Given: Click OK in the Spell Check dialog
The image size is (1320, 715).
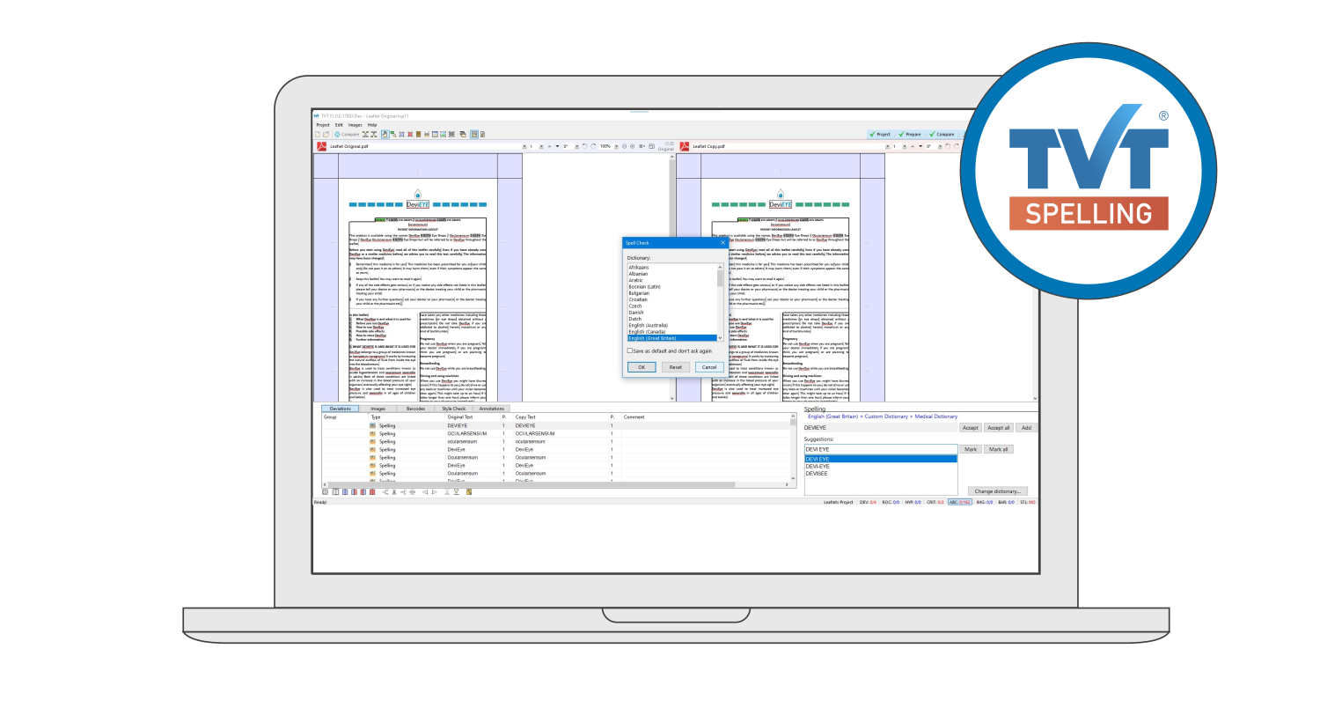Looking at the screenshot, I should click(642, 367).
